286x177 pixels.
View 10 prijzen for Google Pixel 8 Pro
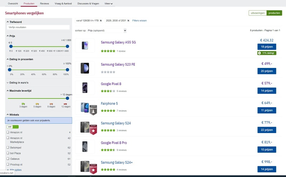point(267,149)
